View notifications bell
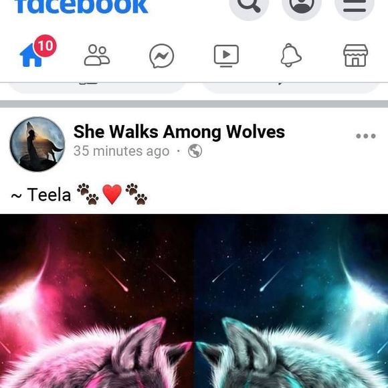Image resolution: width=388 pixels, height=388 pixels. (291, 55)
